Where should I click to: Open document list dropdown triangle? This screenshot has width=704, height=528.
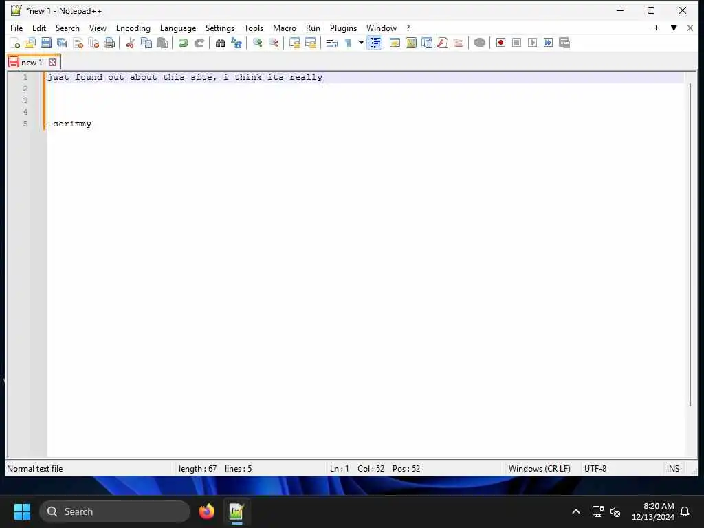point(674,27)
